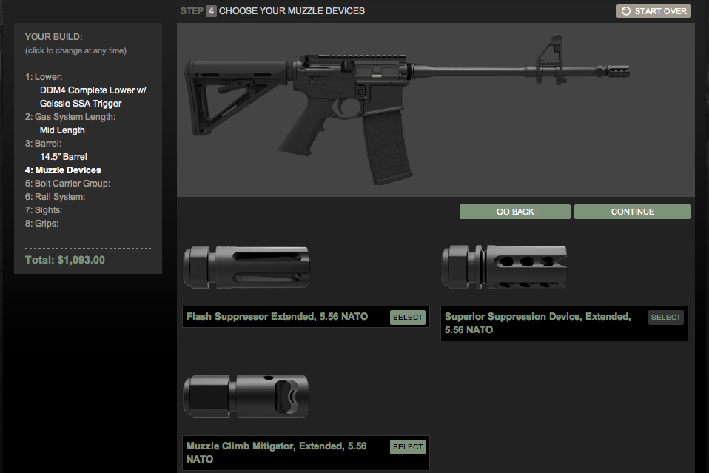Click the Superior Suppression Device product image
The width and height of the screenshot is (709, 473).
click(x=505, y=267)
